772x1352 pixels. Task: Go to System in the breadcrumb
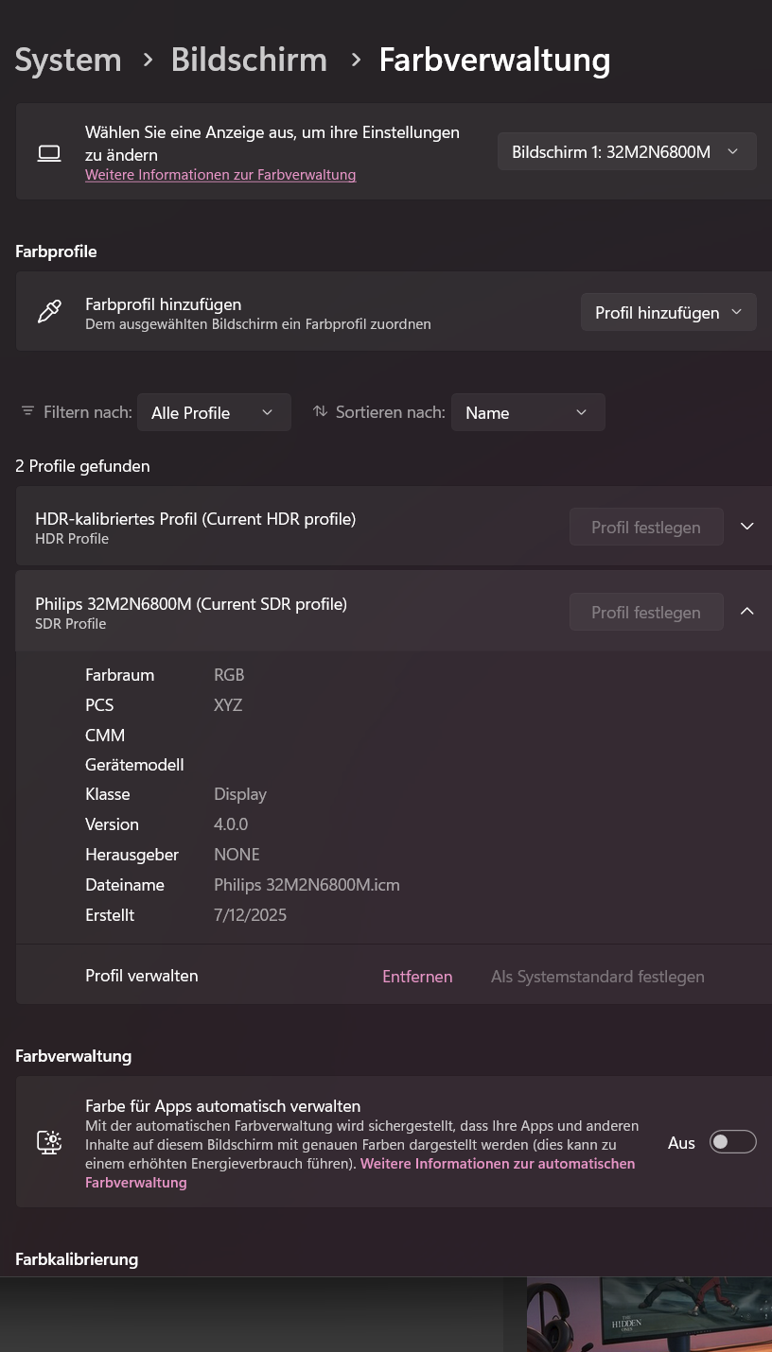pyautogui.click(x=68, y=60)
